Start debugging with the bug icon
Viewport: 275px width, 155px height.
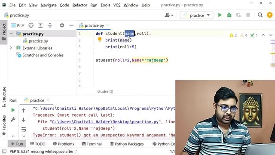click(229, 15)
